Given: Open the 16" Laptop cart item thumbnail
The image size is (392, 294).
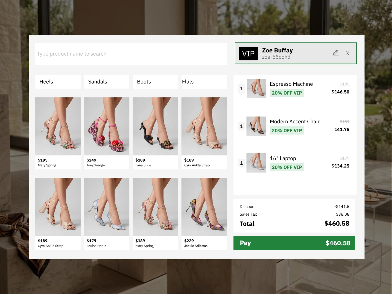Looking at the screenshot, I should 256,163.
